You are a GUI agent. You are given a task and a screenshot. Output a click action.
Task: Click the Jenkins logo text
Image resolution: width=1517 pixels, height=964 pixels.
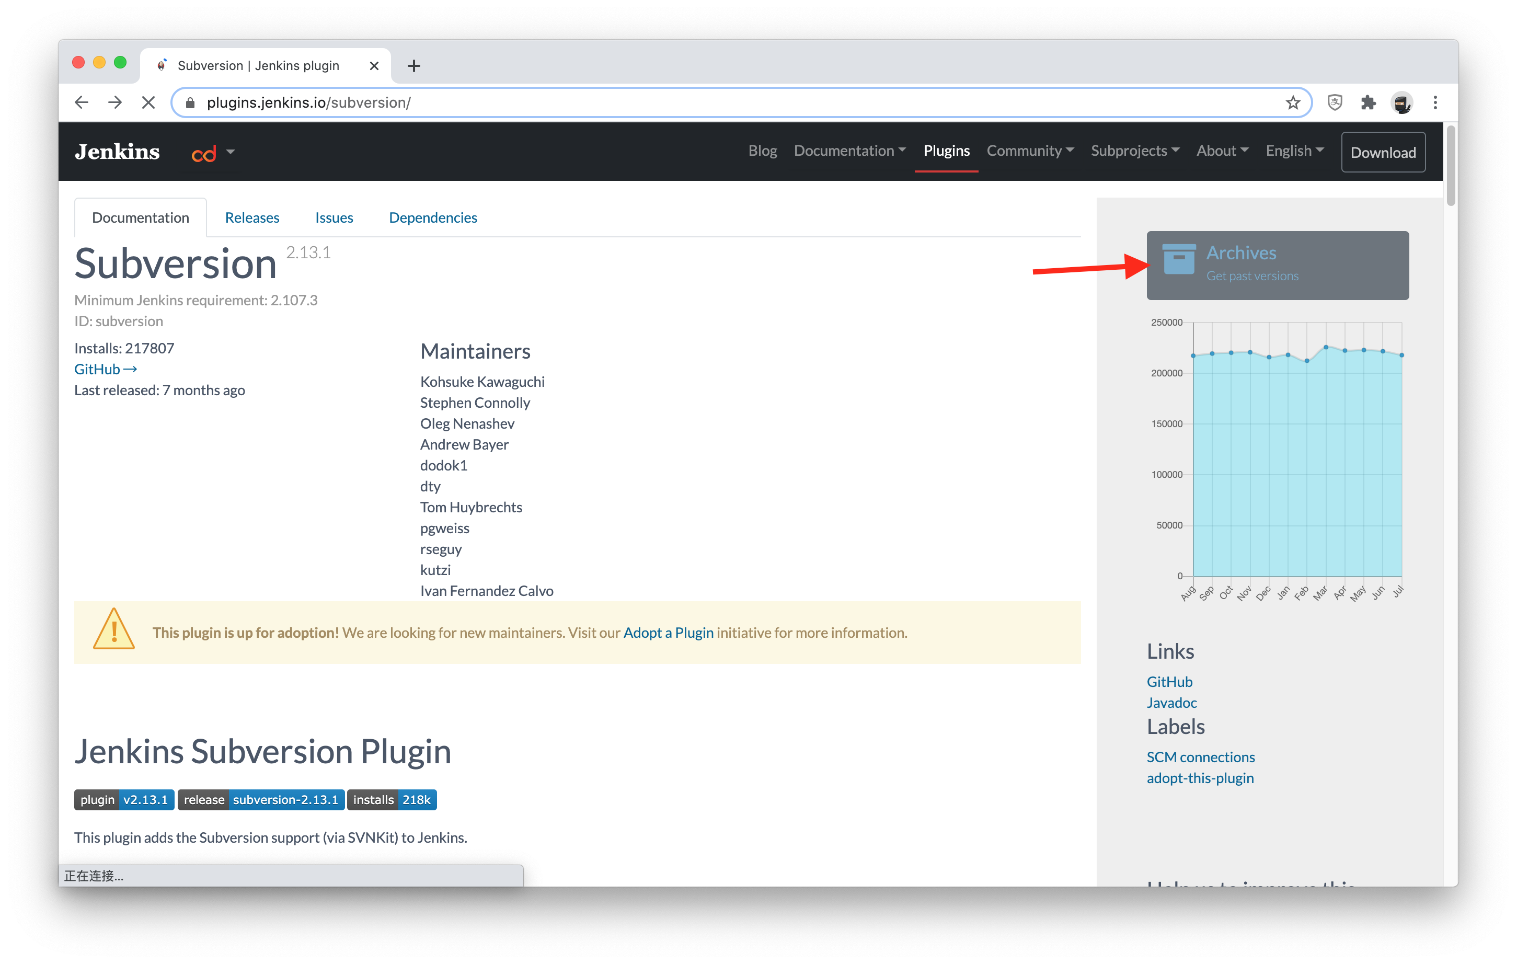click(117, 152)
